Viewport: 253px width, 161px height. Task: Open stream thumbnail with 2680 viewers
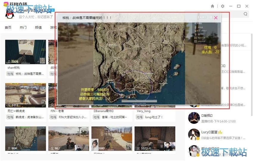click(112, 139)
